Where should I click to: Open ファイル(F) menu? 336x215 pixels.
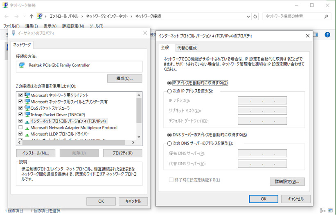(x=11, y=26)
